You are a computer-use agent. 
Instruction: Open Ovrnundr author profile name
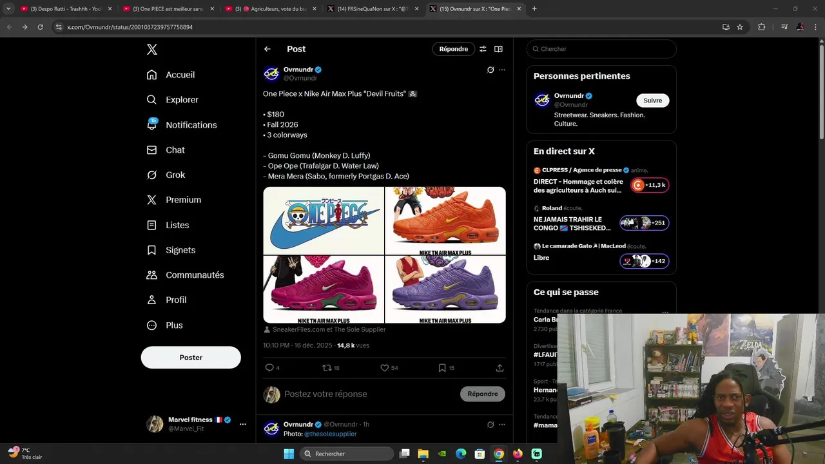coord(298,70)
